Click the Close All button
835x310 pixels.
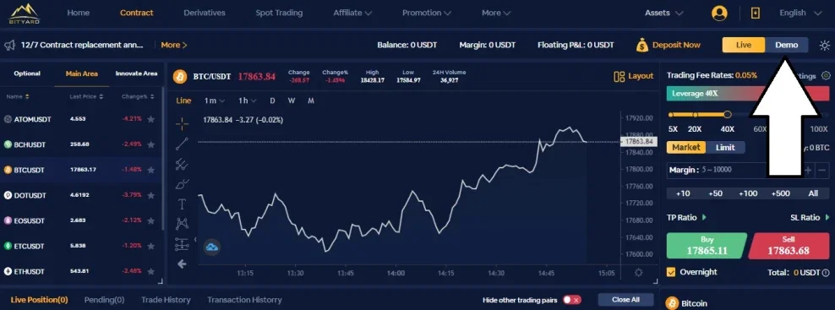tap(625, 300)
